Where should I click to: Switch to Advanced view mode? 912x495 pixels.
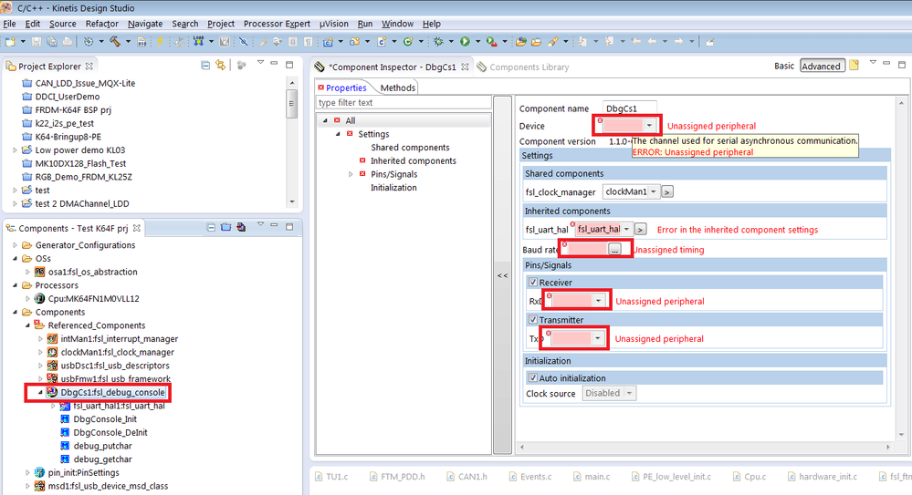coord(821,66)
